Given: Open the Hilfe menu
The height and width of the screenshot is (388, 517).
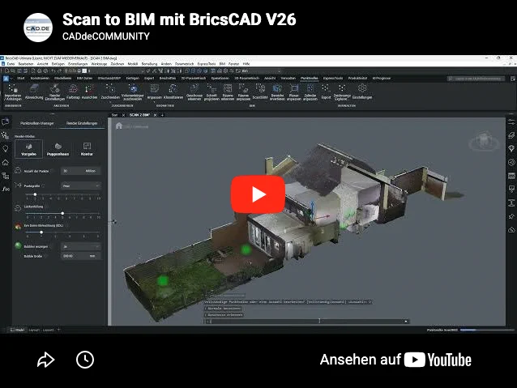Looking at the screenshot, I should (x=246, y=64).
